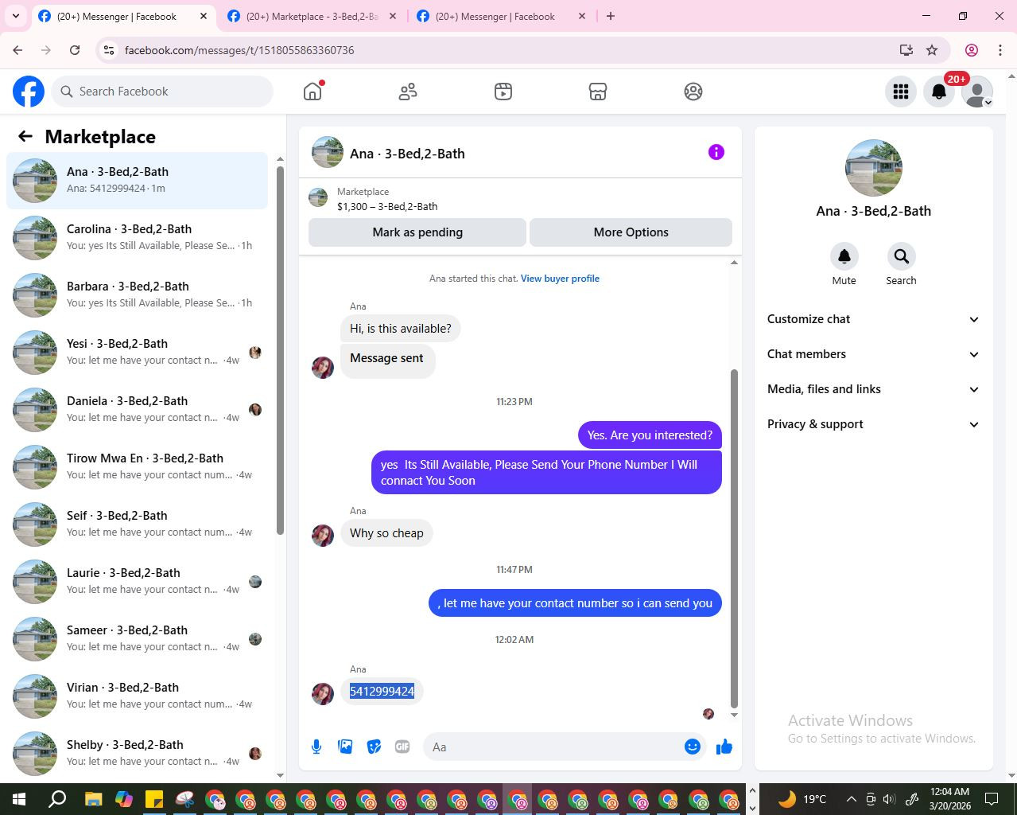Image resolution: width=1017 pixels, height=815 pixels.
Task: Open the Friends icon in top navigation
Action: (x=408, y=92)
